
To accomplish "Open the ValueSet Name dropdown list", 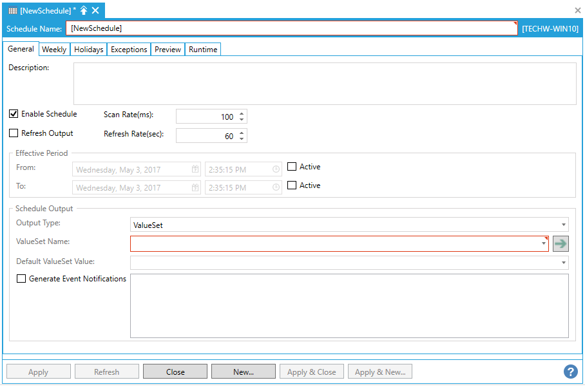I will (544, 244).
